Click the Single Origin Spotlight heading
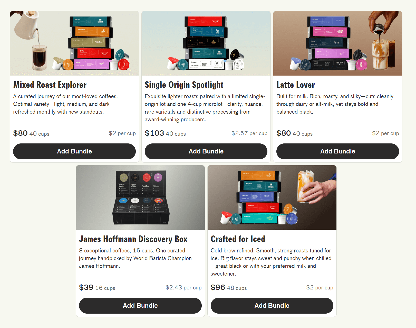 point(184,85)
